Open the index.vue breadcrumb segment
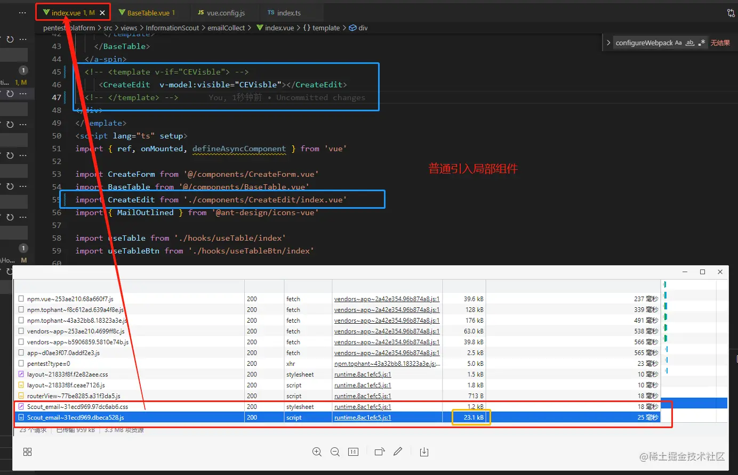Viewport: 738px width, 475px height. pos(275,28)
